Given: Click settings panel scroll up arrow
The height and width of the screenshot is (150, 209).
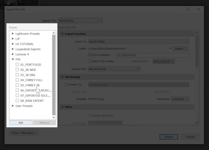Looking at the screenshot, I should click(x=197, y=33).
